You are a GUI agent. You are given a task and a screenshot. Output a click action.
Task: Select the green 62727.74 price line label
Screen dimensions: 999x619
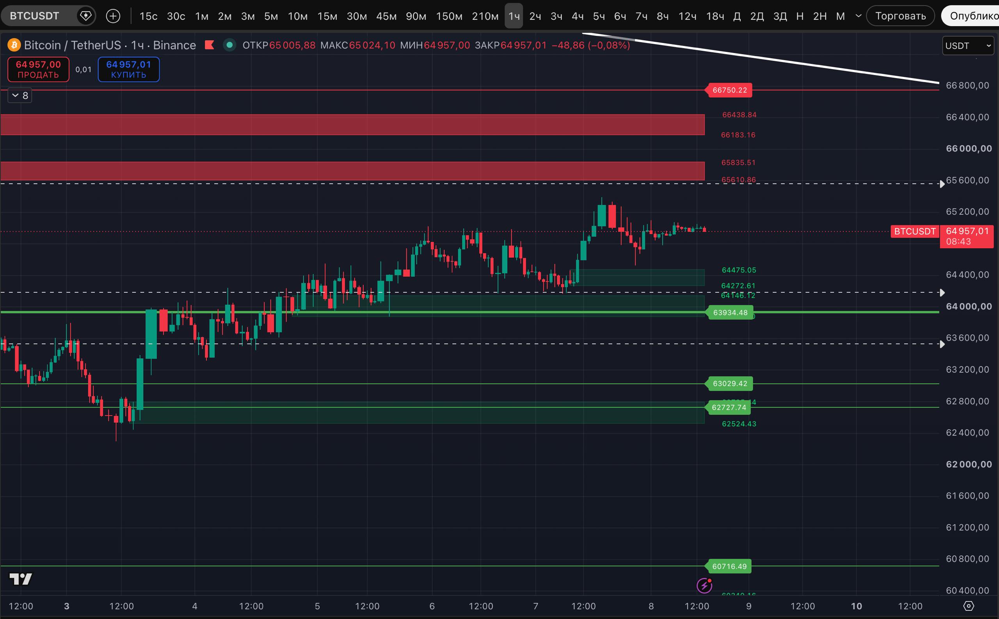click(x=729, y=407)
